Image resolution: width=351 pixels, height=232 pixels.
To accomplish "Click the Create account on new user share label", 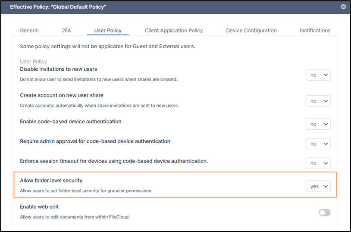I will tap(62, 95).
